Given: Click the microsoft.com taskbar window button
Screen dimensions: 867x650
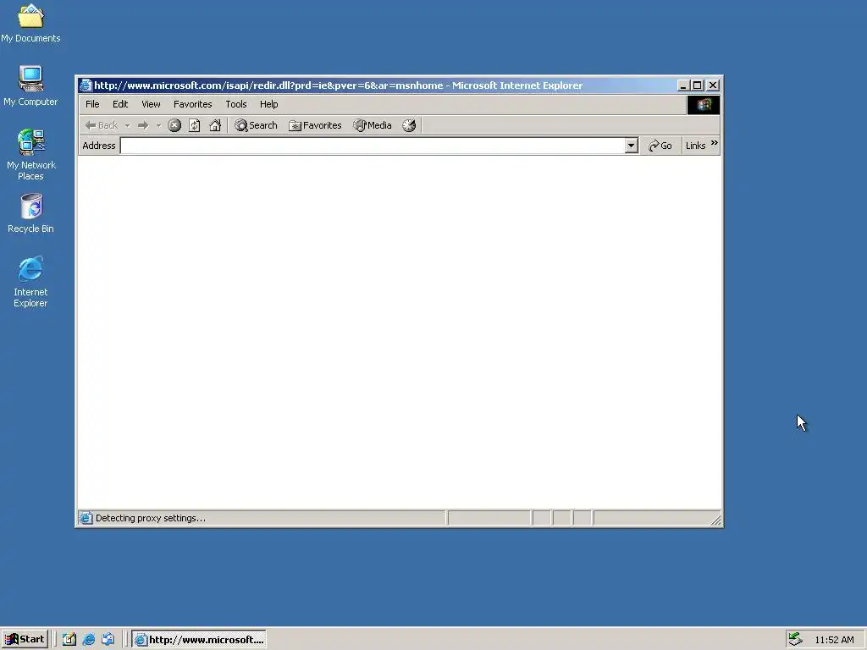Looking at the screenshot, I should [199, 640].
